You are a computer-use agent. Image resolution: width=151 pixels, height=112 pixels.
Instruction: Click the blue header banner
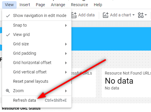coord(111,39)
